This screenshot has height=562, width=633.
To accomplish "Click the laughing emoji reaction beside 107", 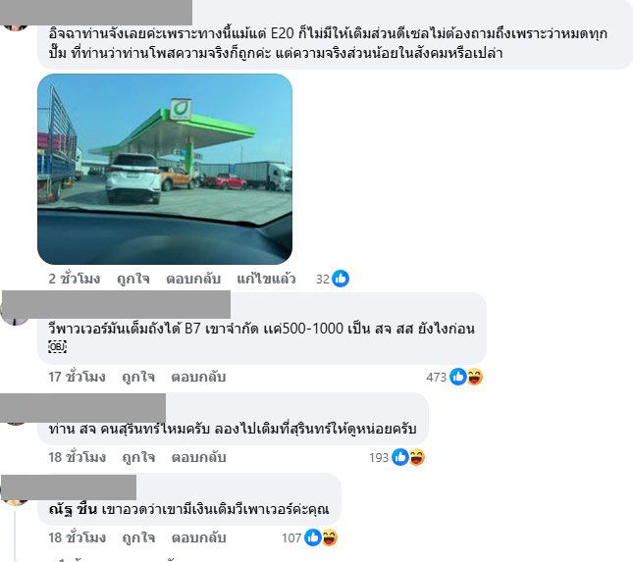I will [330, 537].
